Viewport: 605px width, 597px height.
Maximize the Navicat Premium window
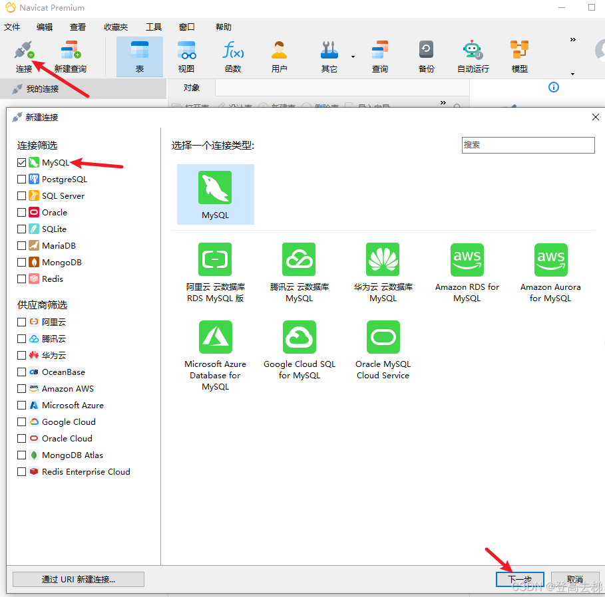591,7
